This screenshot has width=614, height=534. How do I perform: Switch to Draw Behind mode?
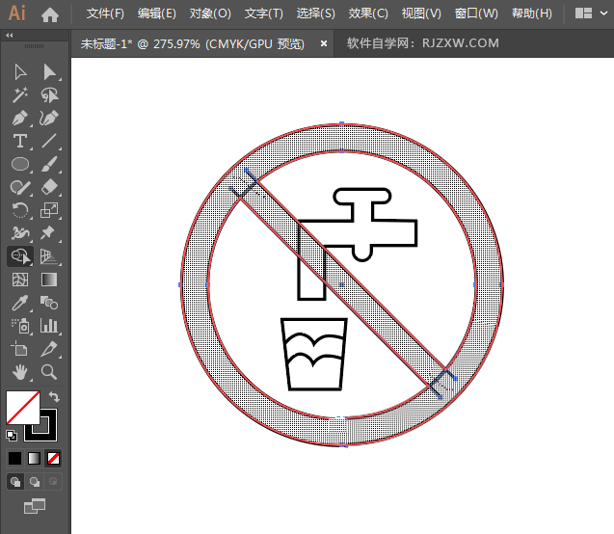(x=35, y=481)
